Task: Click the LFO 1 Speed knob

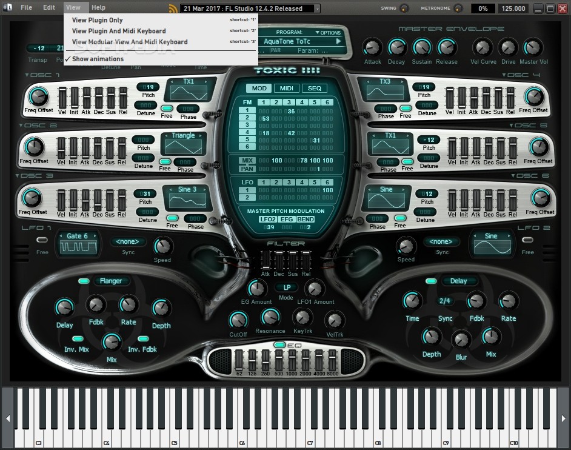Action: point(163,246)
